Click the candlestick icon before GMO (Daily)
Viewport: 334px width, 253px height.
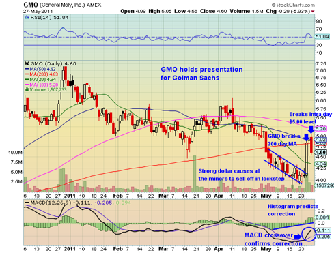tap(27, 63)
